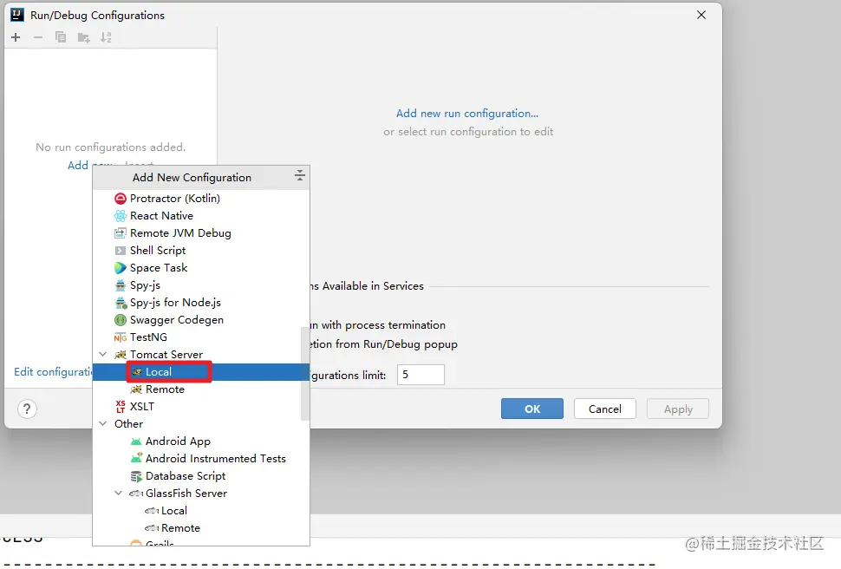Click the Add configuration plus icon
The height and width of the screenshot is (569, 841).
tap(16, 37)
